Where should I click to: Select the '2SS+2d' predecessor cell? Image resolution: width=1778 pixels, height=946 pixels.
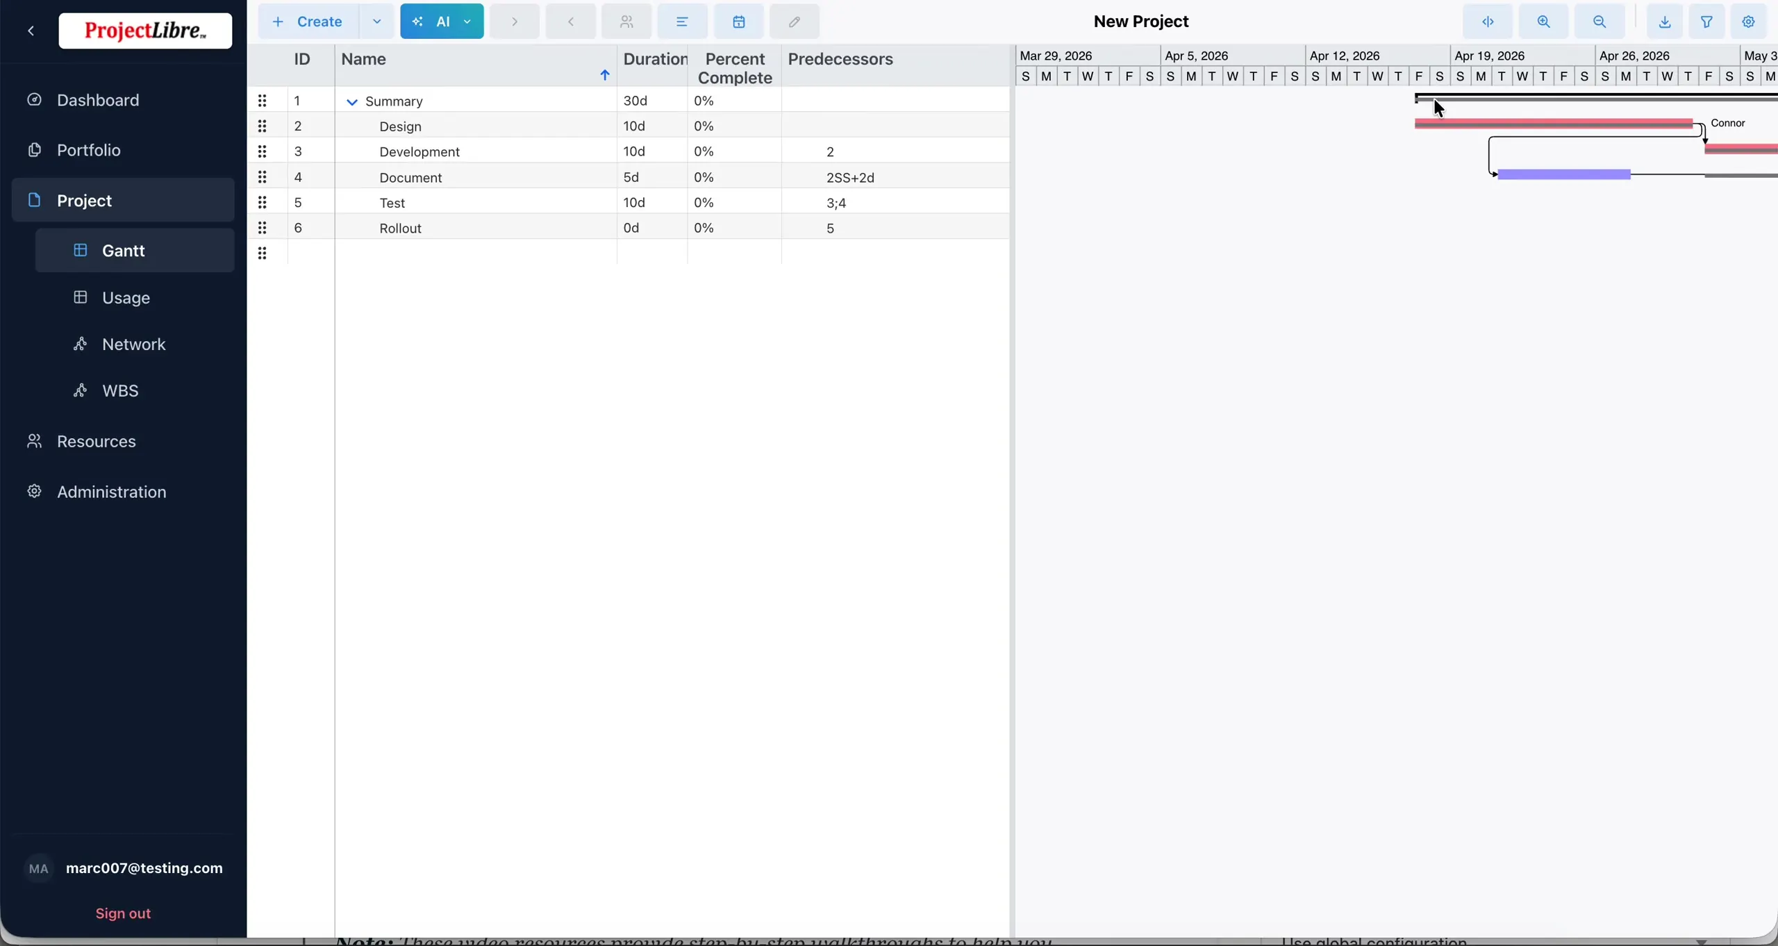895,177
